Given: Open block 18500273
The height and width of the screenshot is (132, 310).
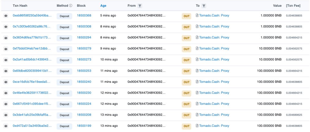Looking at the screenshot, I should coord(84,60).
